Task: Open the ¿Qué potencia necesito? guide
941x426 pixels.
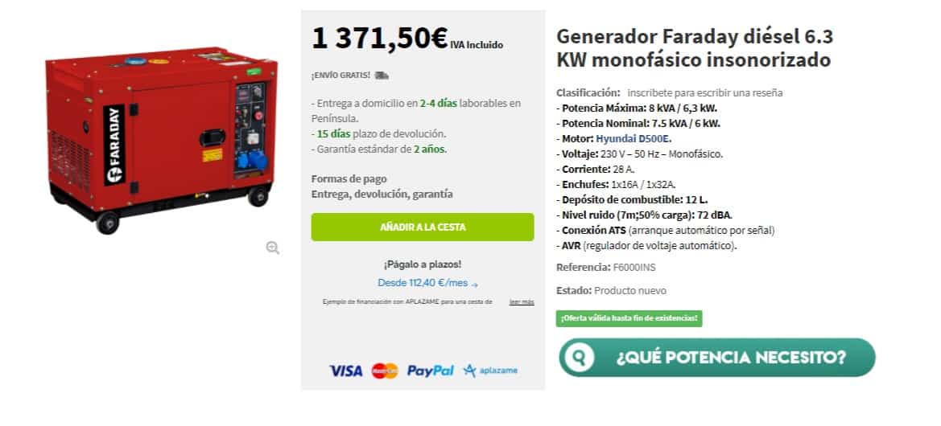Action: tap(717, 357)
